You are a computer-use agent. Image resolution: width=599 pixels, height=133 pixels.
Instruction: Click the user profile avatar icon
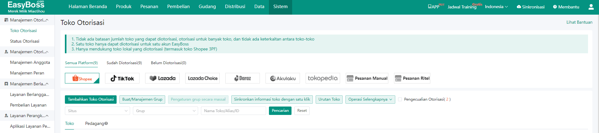pos(591,7)
